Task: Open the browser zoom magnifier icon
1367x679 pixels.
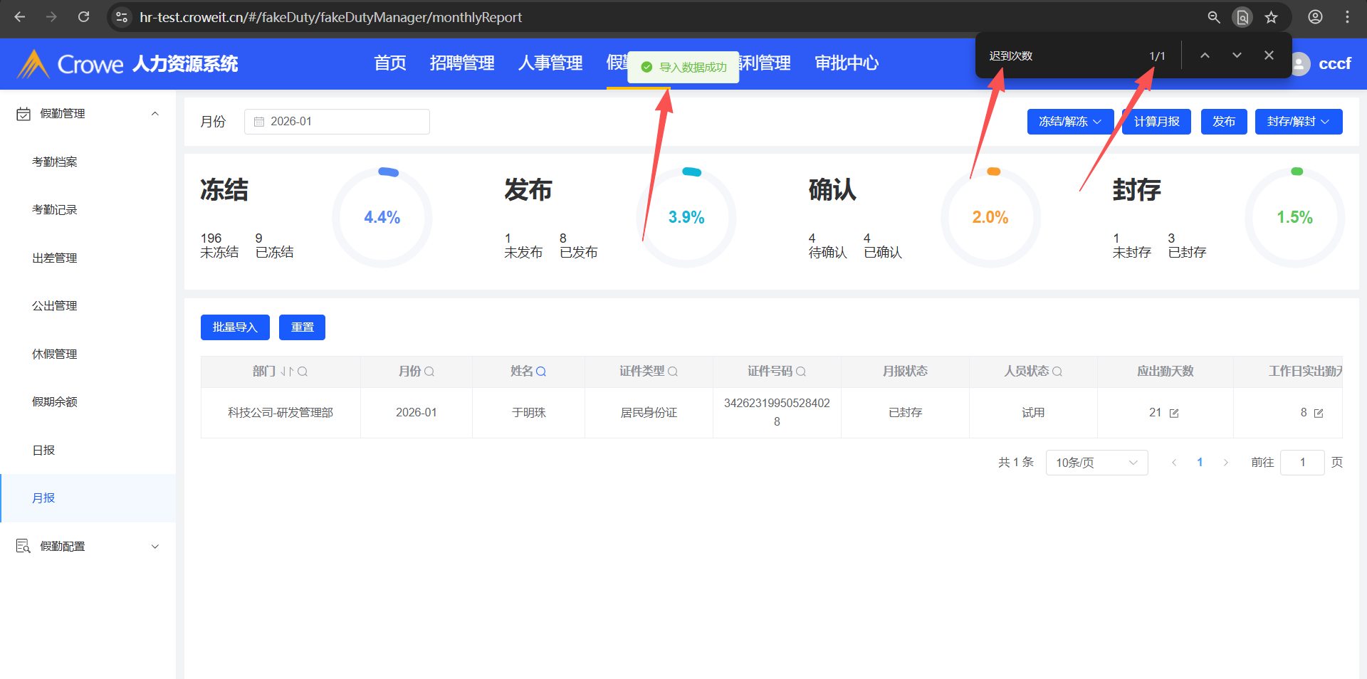Action: pyautogui.click(x=1214, y=17)
